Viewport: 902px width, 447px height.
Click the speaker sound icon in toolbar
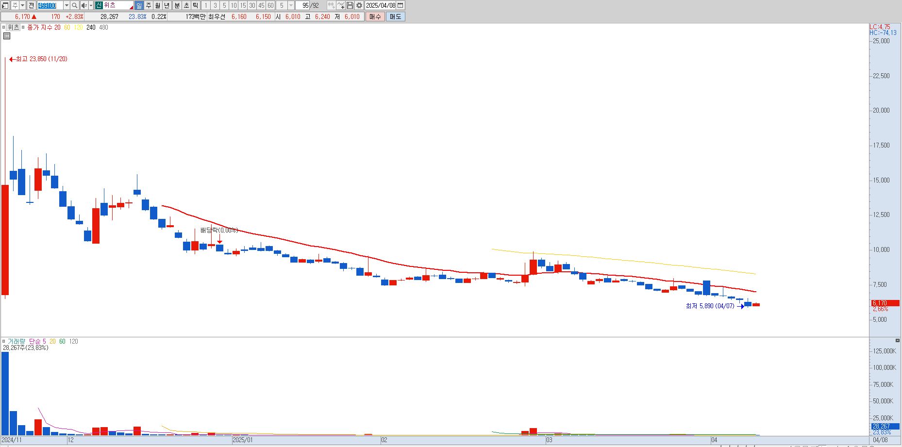click(84, 5)
